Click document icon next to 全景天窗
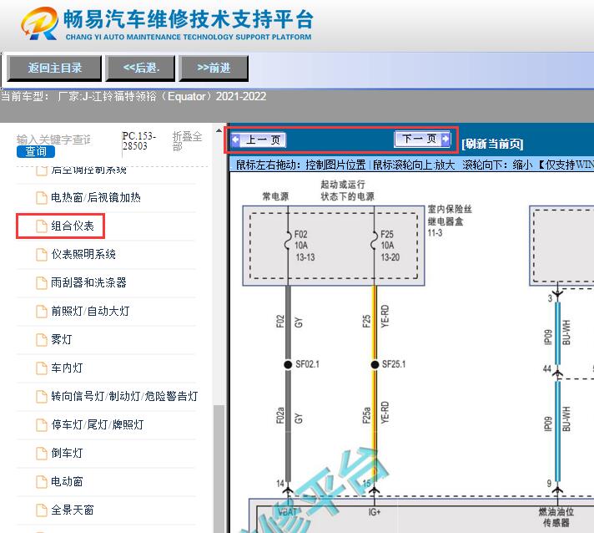This screenshot has height=533, width=594. coord(41,510)
